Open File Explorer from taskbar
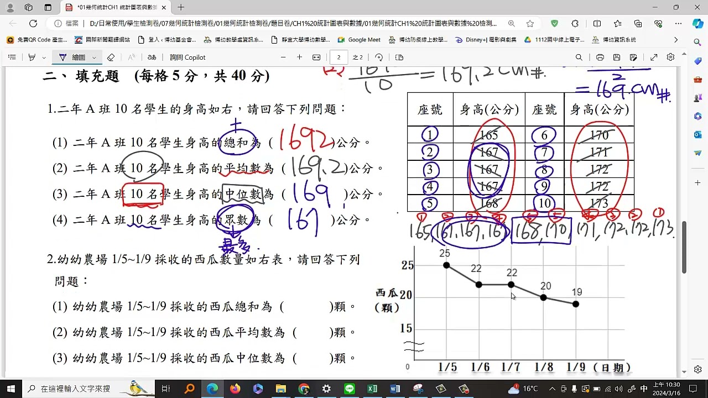 point(281,389)
